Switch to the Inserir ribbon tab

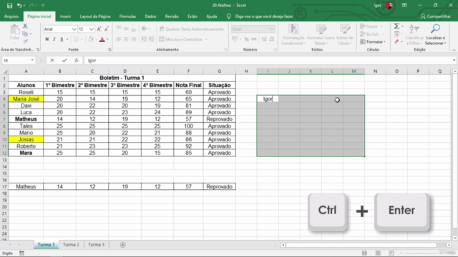click(65, 16)
